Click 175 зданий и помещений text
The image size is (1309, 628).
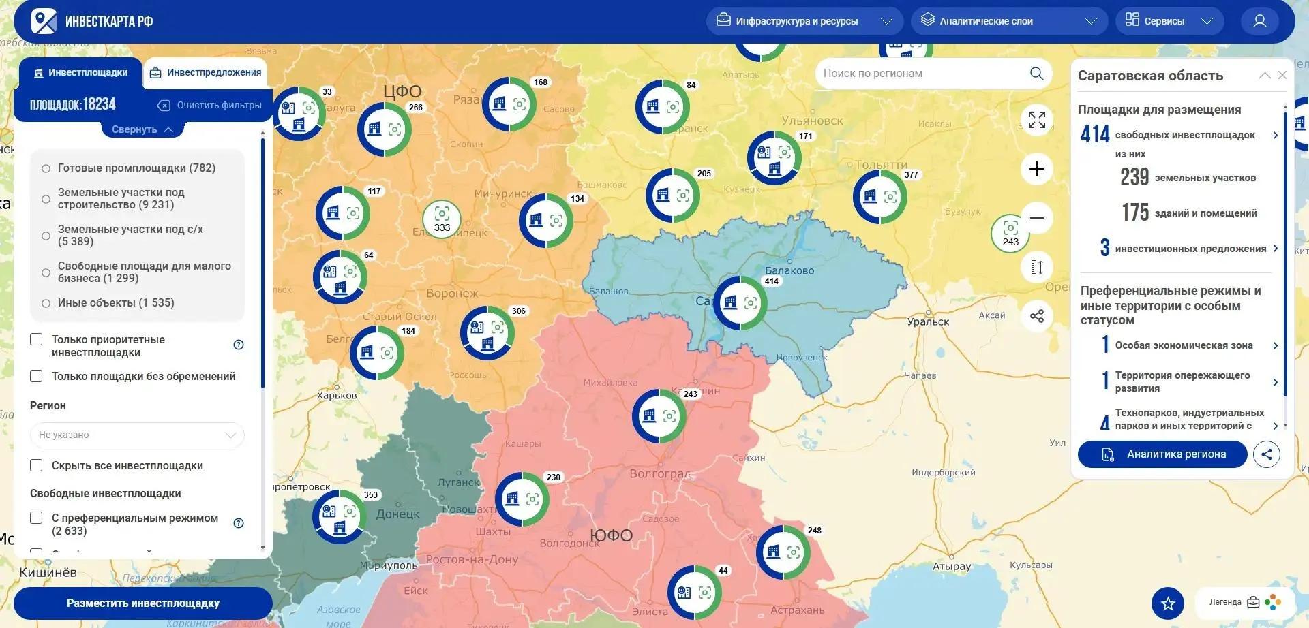(x=1190, y=213)
